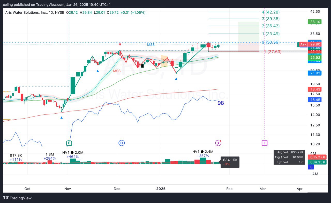Click the red 18.43 moving average label
The image size is (331, 203).
click(x=314, y=89)
